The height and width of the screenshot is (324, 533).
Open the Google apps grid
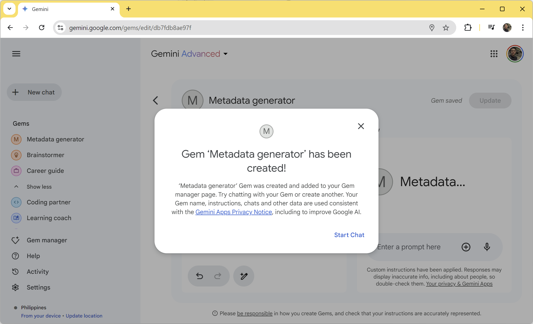pyautogui.click(x=494, y=54)
